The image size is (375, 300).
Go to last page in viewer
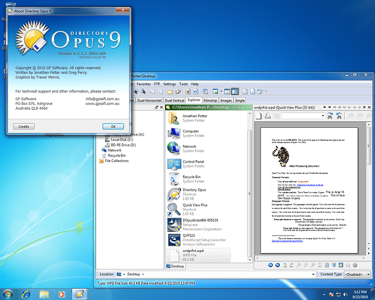click(x=277, y=265)
